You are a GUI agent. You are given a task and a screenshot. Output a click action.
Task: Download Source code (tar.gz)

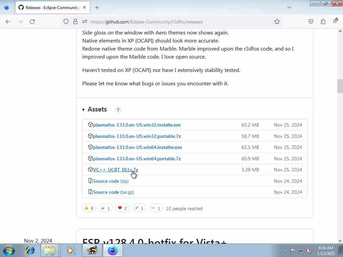pyautogui.click(x=113, y=192)
